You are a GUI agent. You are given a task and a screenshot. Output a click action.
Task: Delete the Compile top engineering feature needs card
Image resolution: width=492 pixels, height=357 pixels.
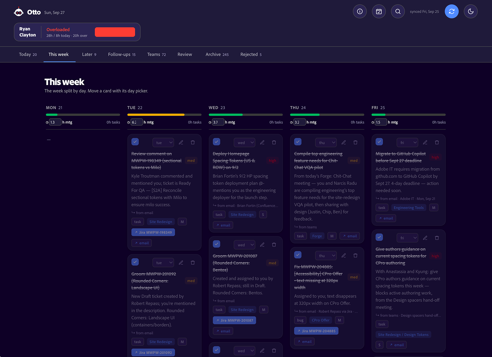355,142
